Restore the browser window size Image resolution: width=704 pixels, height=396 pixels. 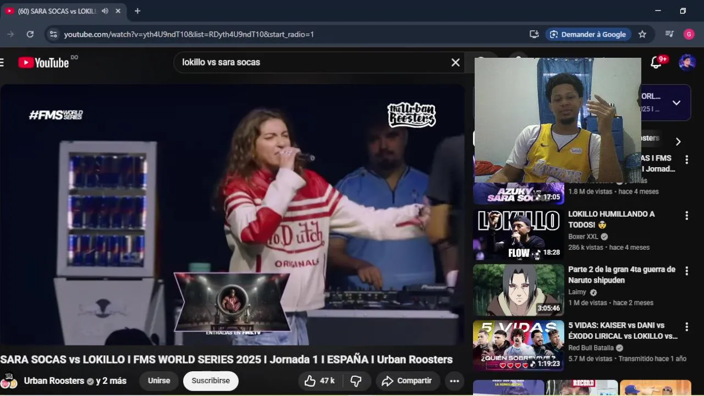click(683, 11)
